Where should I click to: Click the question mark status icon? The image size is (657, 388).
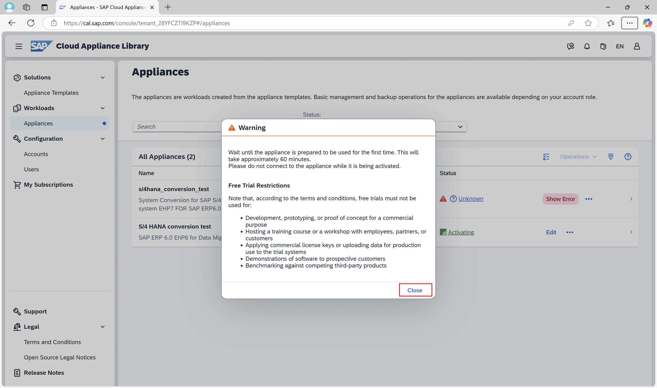click(x=453, y=199)
